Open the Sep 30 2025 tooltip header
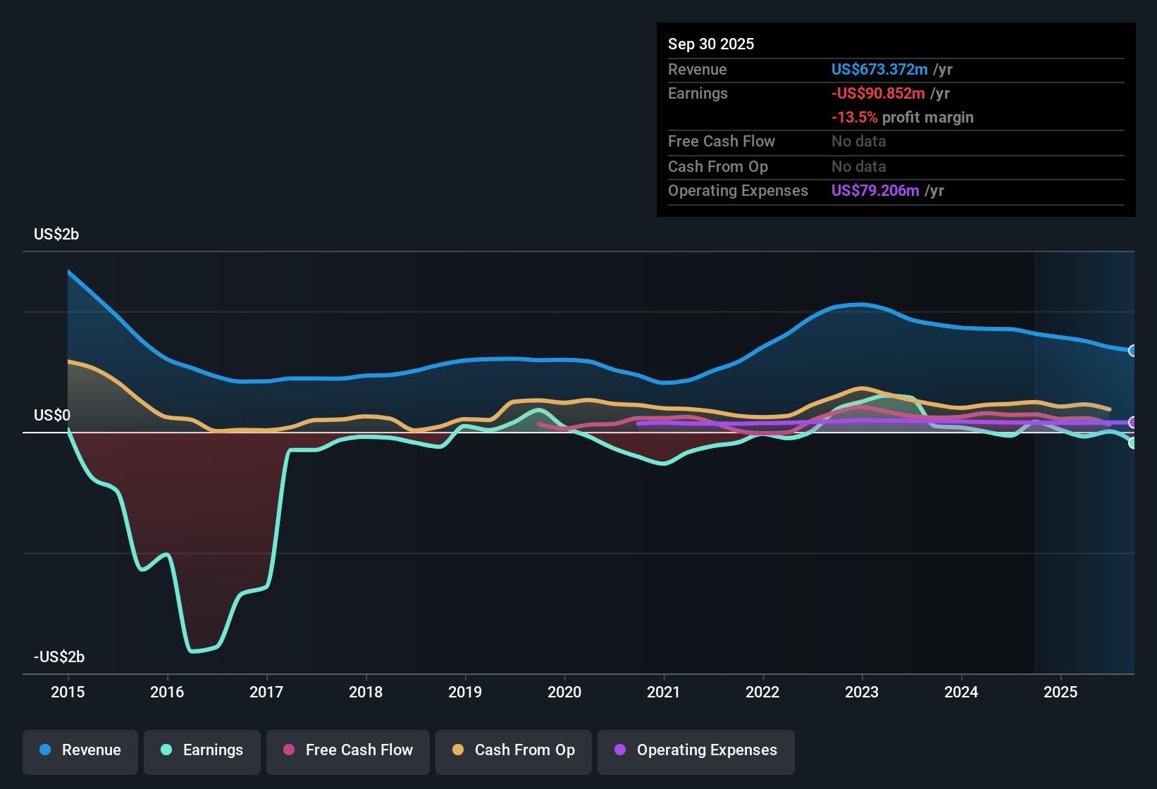1157x789 pixels. pos(711,44)
